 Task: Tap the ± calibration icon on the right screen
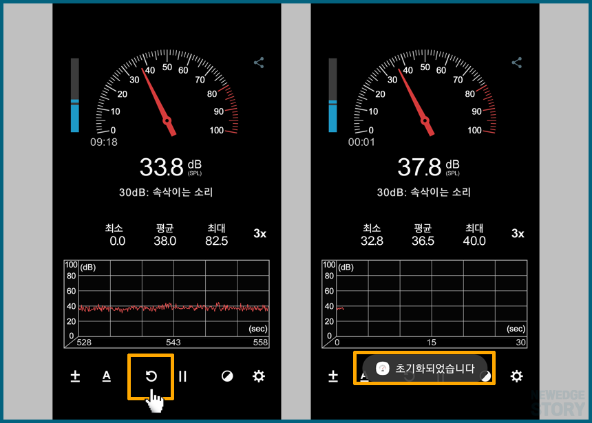point(333,376)
